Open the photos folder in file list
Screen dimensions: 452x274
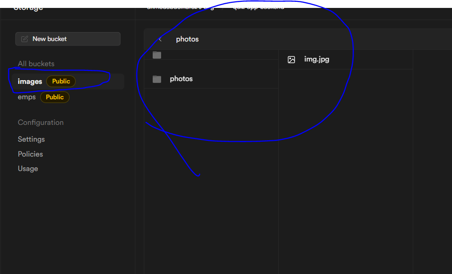coord(181,78)
